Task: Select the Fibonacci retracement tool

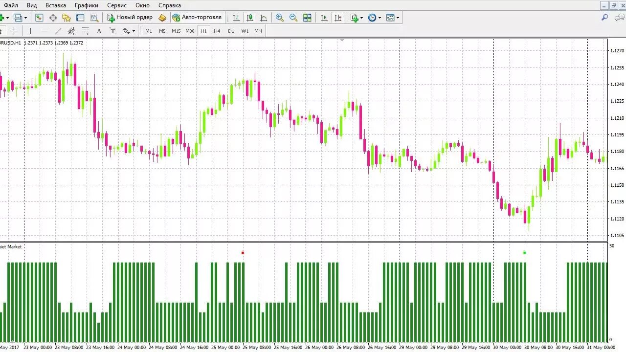Action: 86,31
